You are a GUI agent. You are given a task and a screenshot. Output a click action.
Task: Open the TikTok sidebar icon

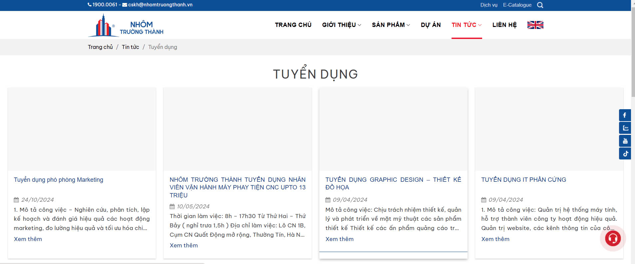(x=625, y=153)
